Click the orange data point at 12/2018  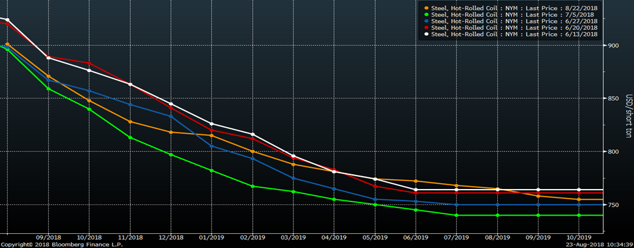point(171,133)
